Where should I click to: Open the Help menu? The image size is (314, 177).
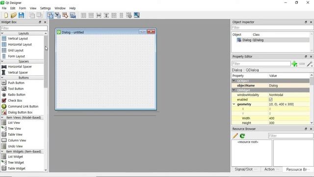pyautogui.click(x=73, y=8)
